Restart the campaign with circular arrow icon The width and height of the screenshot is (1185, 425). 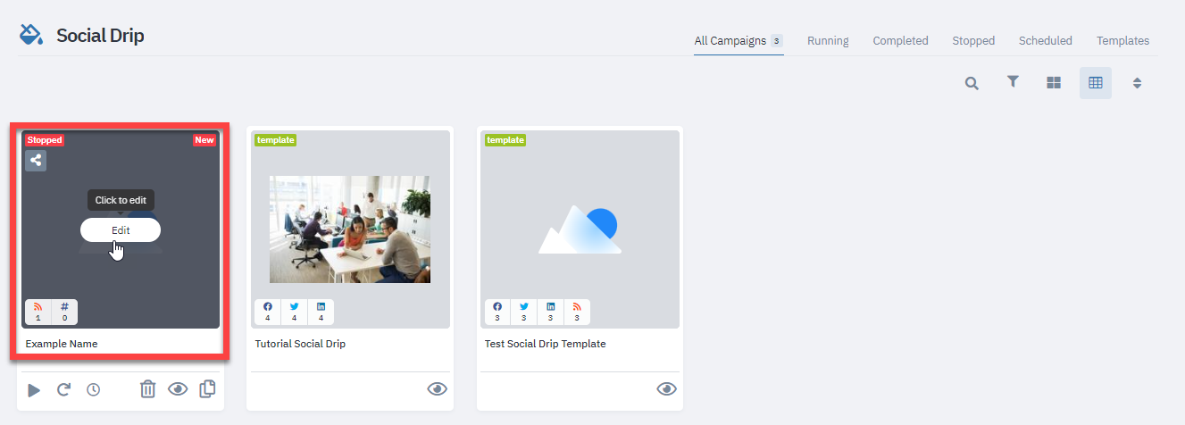[x=63, y=390]
